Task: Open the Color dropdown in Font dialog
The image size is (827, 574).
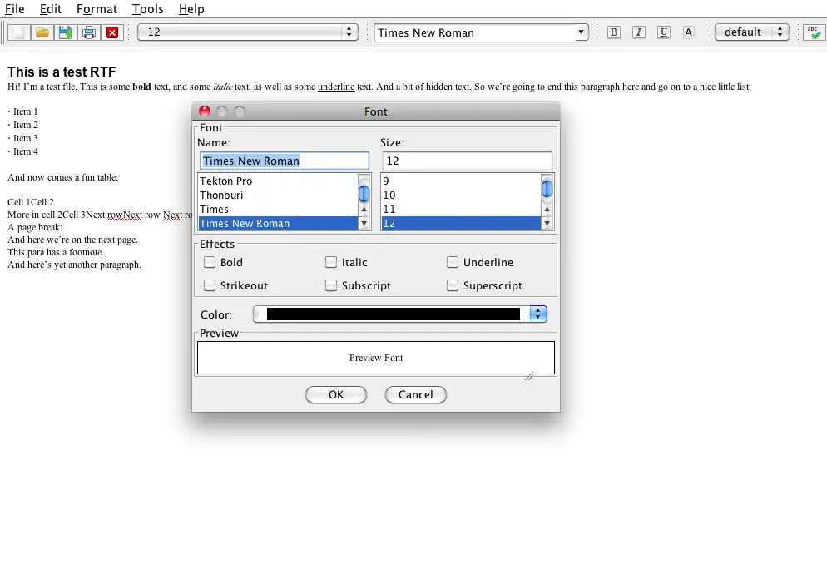Action: click(x=538, y=314)
